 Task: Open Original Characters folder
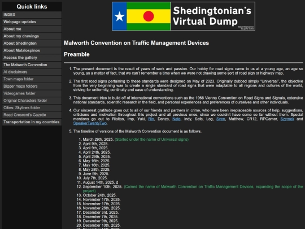point(32,101)
